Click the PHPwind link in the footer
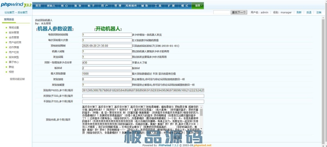 [x=165, y=145]
